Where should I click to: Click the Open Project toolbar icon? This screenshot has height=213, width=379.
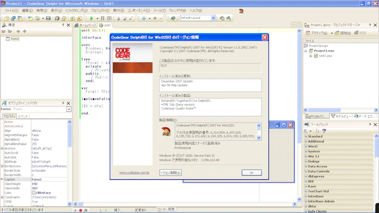(64, 18)
